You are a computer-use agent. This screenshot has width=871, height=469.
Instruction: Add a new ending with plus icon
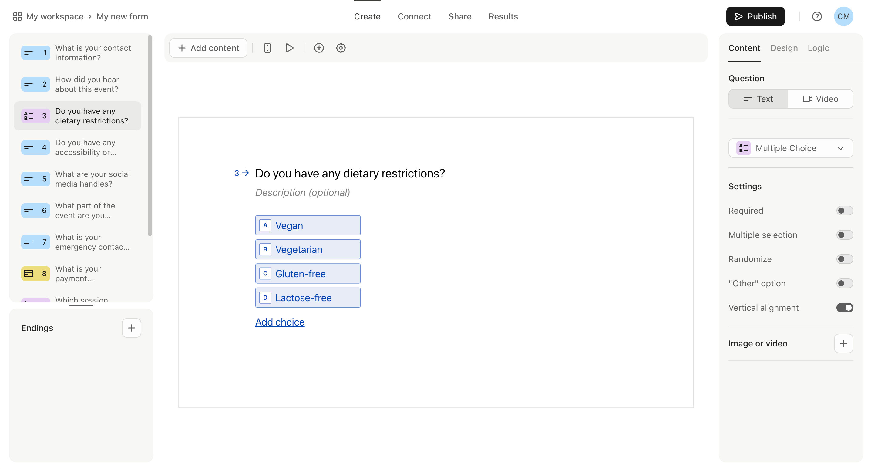click(132, 328)
